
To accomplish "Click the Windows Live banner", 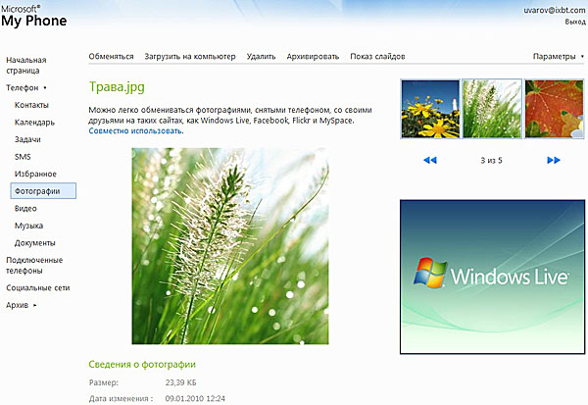I will (x=492, y=277).
